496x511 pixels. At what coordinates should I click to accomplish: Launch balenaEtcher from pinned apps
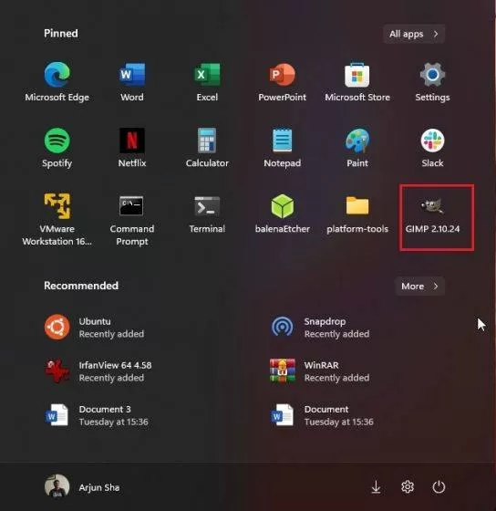(282, 214)
